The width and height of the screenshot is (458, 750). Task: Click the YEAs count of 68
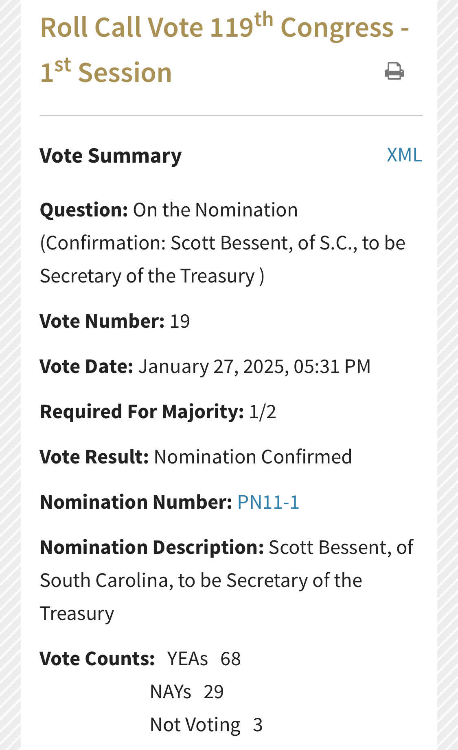point(230,659)
